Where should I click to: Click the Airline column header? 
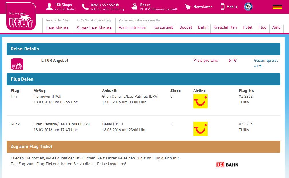point(199,91)
